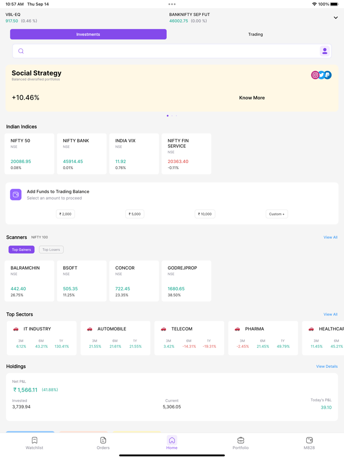Open the Custom + amount option

click(x=277, y=214)
